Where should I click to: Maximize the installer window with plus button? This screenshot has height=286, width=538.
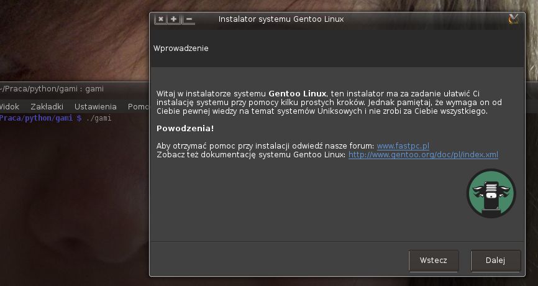tap(174, 19)
